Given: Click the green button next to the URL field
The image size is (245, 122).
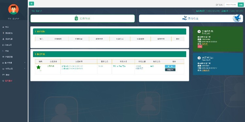Looking at the screenshot, I should coord(241,5).
